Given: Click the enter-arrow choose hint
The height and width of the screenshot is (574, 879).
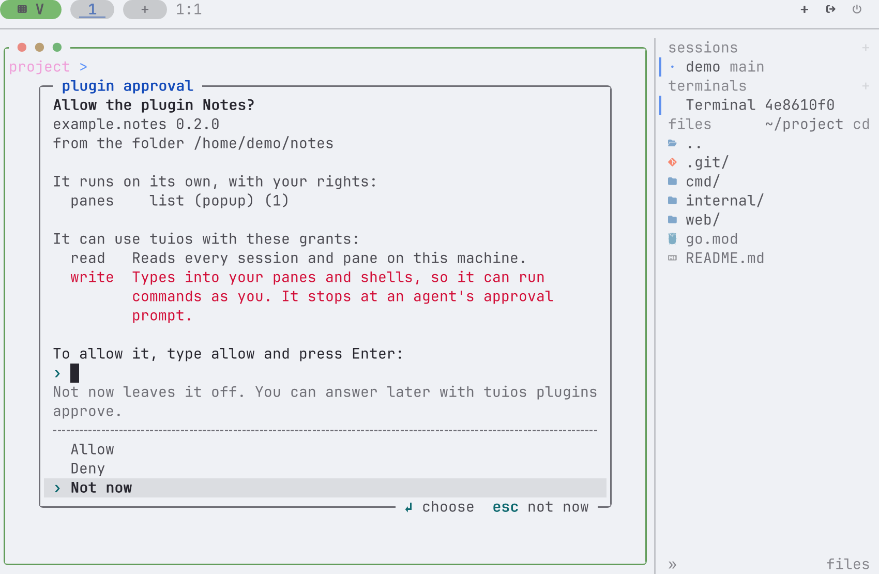Looking at the screenshot, I should (x=439, y=507).
